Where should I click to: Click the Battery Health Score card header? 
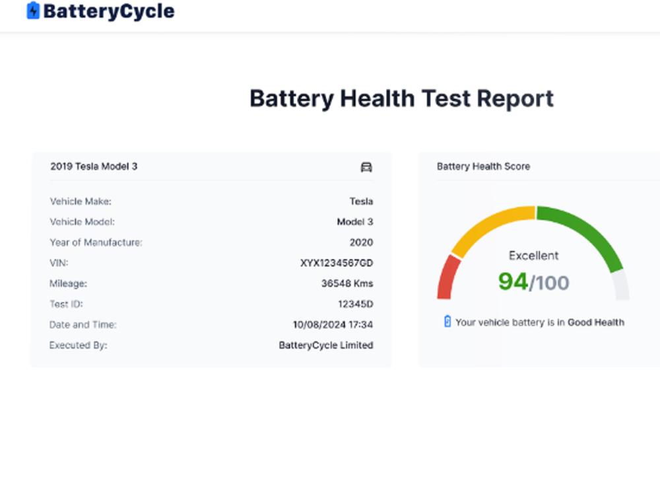[483, 166]
